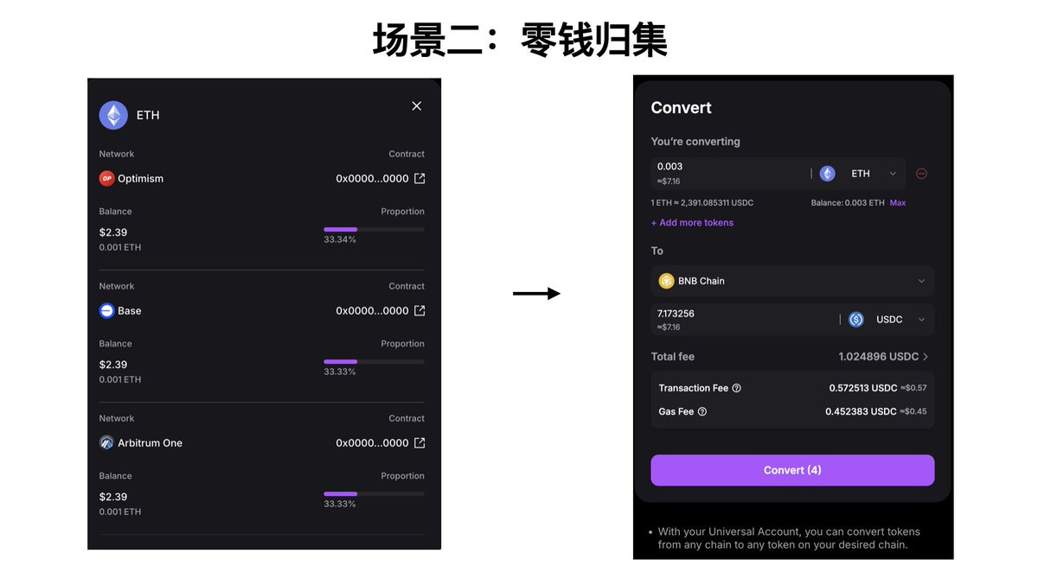Click ETH icon in the Convert token selector
Screen dimensions: 1038x585
(828, 174)
